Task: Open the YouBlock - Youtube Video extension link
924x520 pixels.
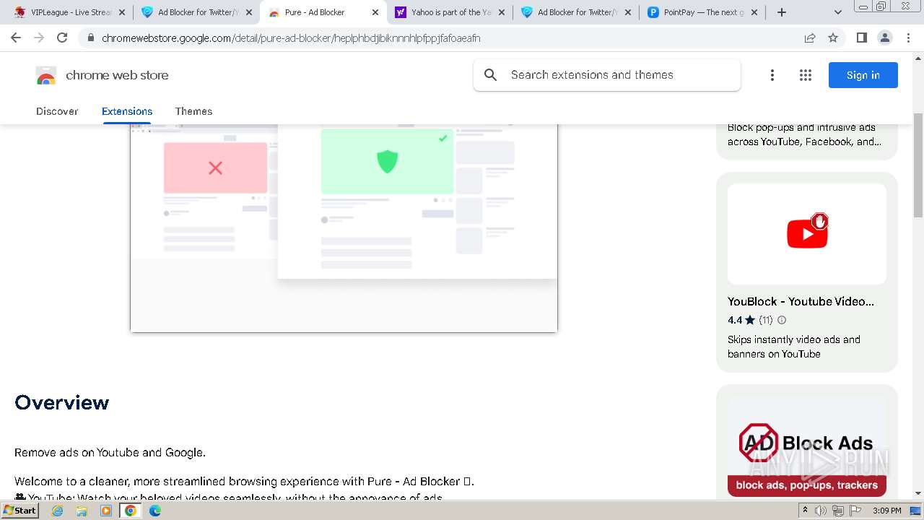Action: pyautogui.click(x=801, y=302)
